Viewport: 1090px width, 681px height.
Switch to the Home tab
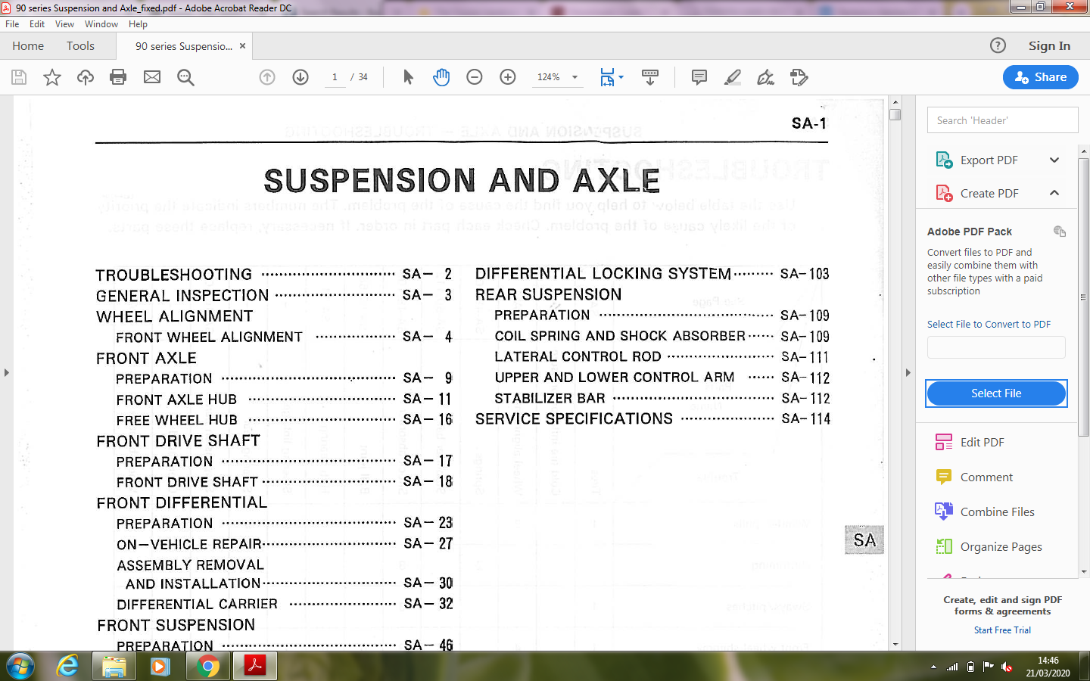click(28, 45)
